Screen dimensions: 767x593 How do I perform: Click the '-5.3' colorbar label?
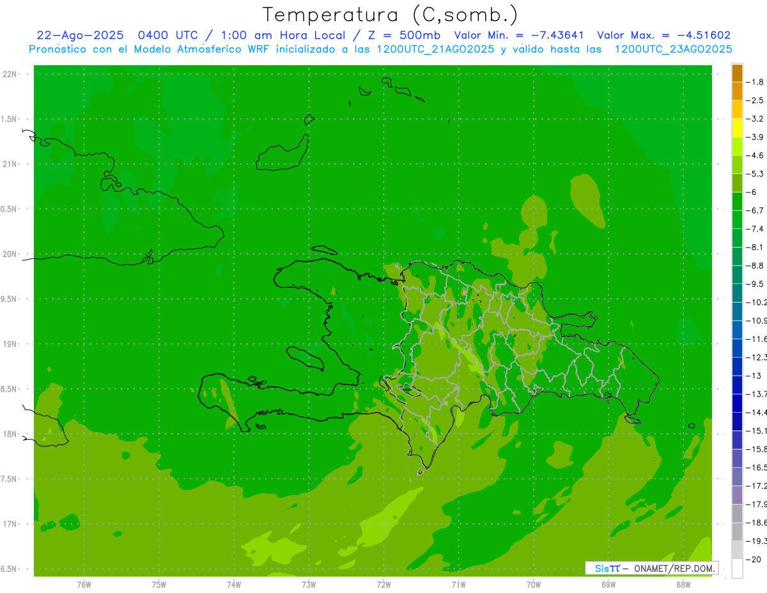(754, 173)
